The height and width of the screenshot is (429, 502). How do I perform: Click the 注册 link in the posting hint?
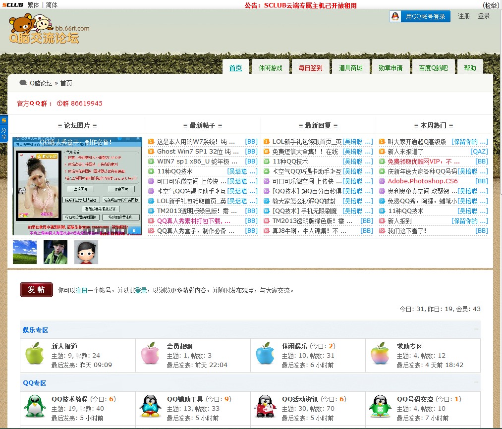point(81,290)
